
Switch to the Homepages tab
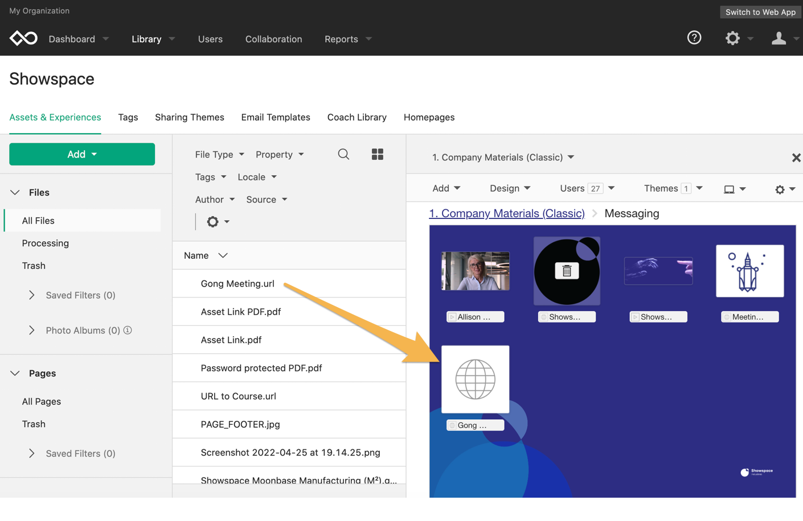[429, 117]
